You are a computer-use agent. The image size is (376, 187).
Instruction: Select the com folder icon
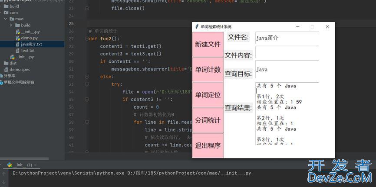[x=6, y=13]
